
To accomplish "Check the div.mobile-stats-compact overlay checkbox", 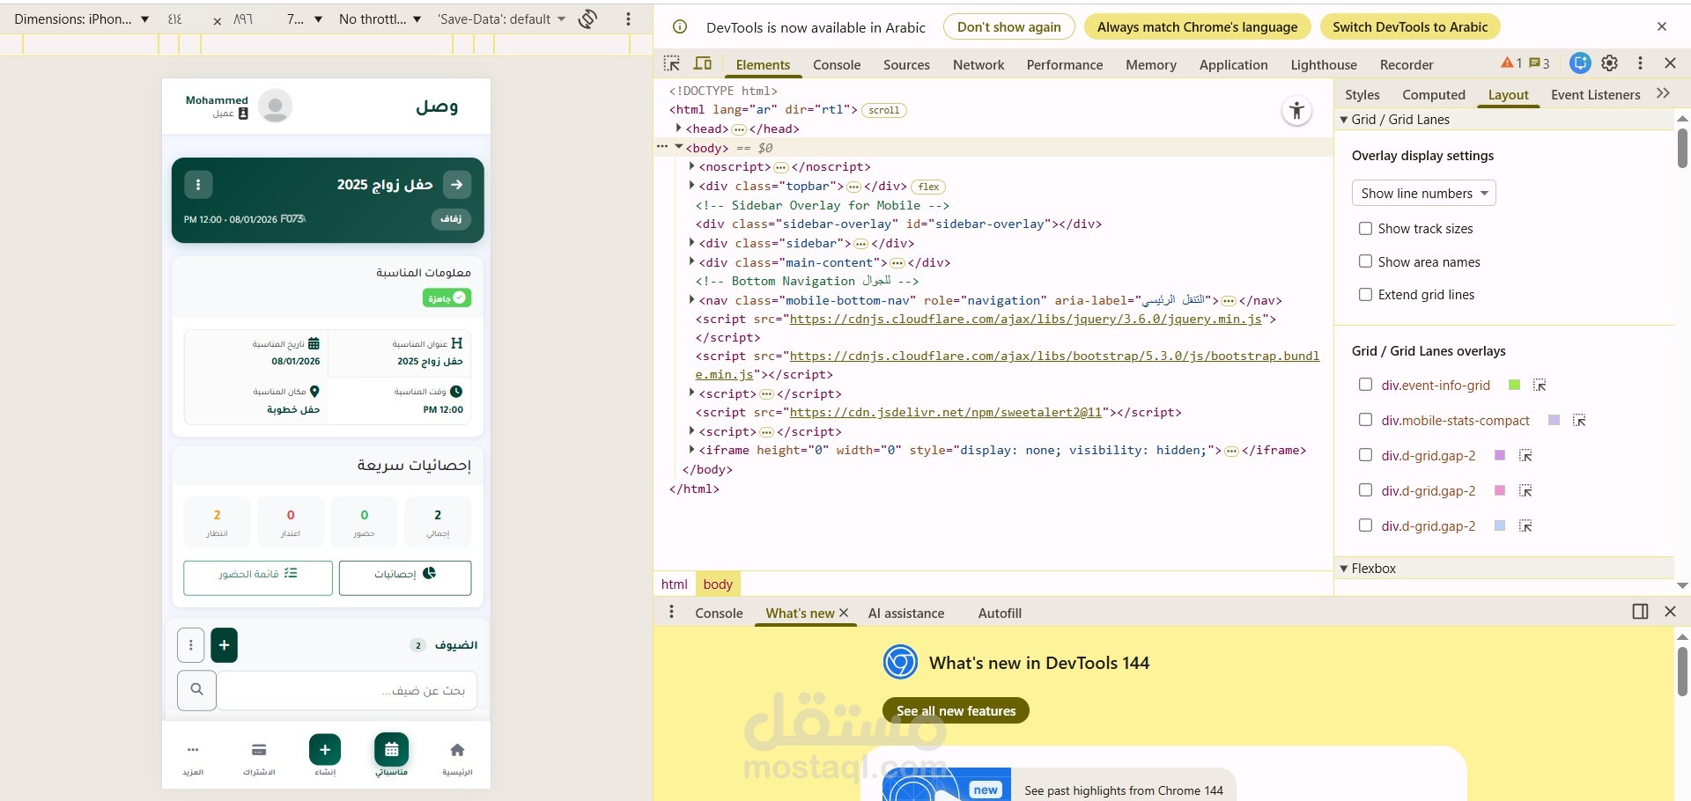I will (1365, 420).
